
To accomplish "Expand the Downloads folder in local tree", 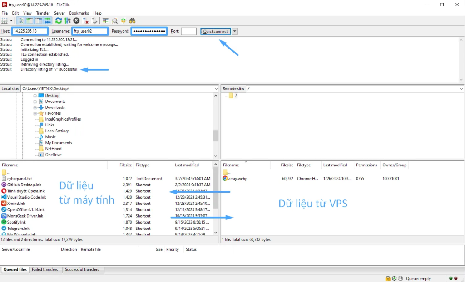I will point(35,107).
